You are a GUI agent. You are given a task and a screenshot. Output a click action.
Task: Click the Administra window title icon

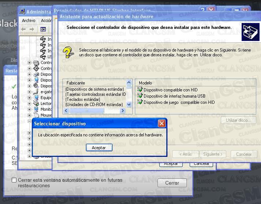(x=22, y=11)
